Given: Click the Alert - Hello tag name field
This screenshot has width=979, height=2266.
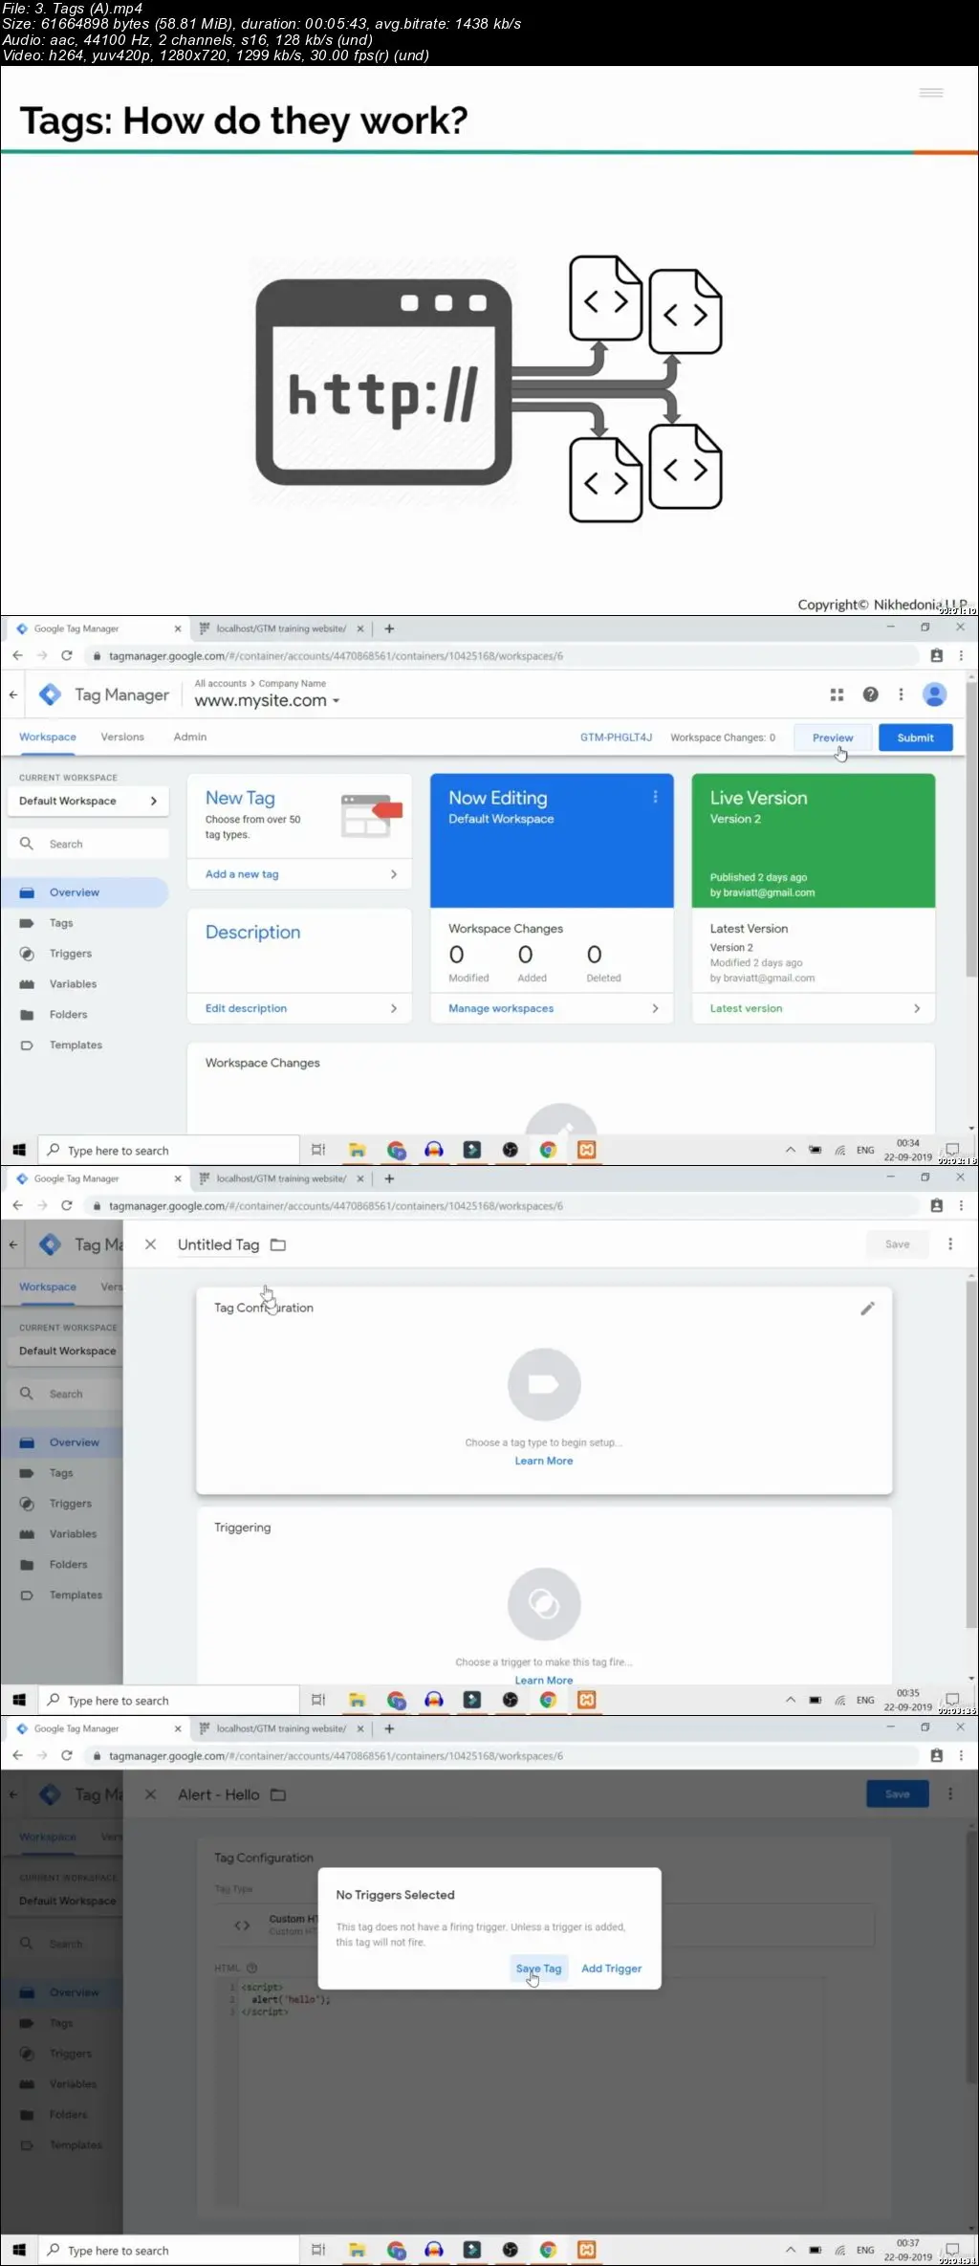Looking at the screenshot, I should 218,1794.
